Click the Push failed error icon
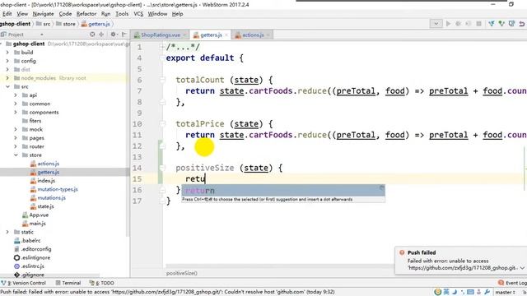 (402, 252)
